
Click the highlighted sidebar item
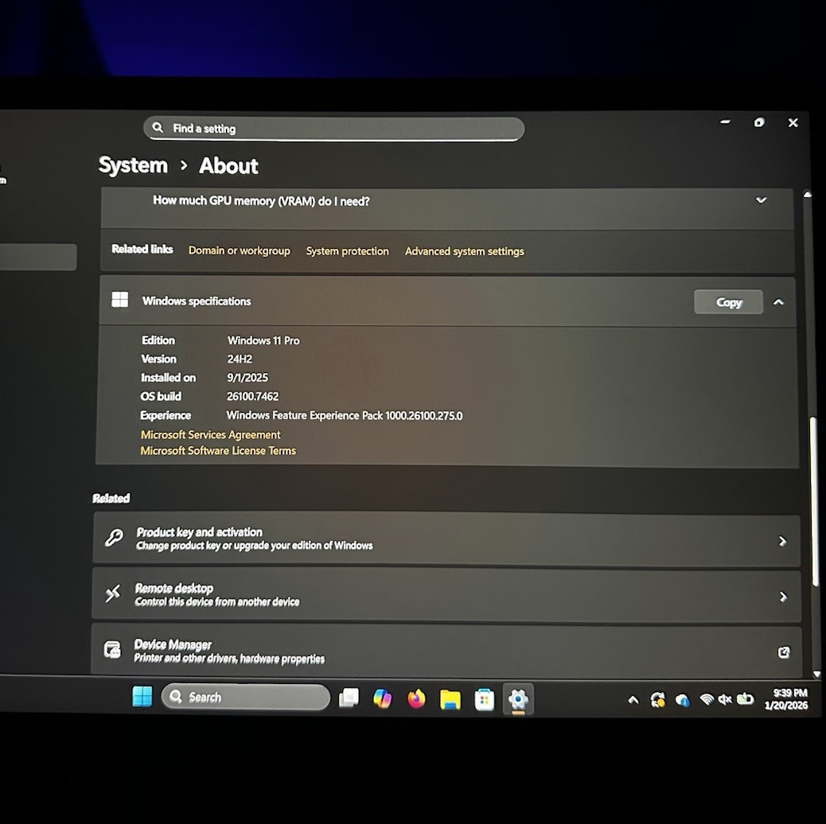(38, 257)
